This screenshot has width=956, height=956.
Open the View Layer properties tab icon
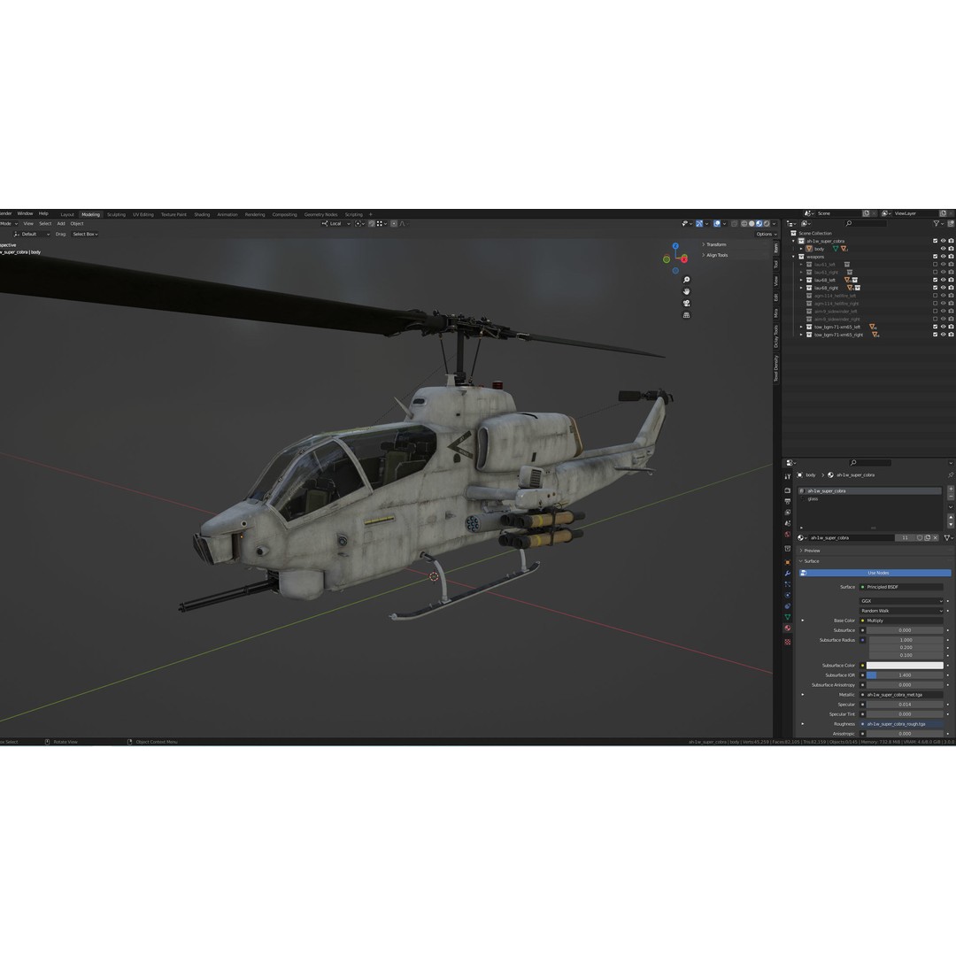tap(787, 513)
